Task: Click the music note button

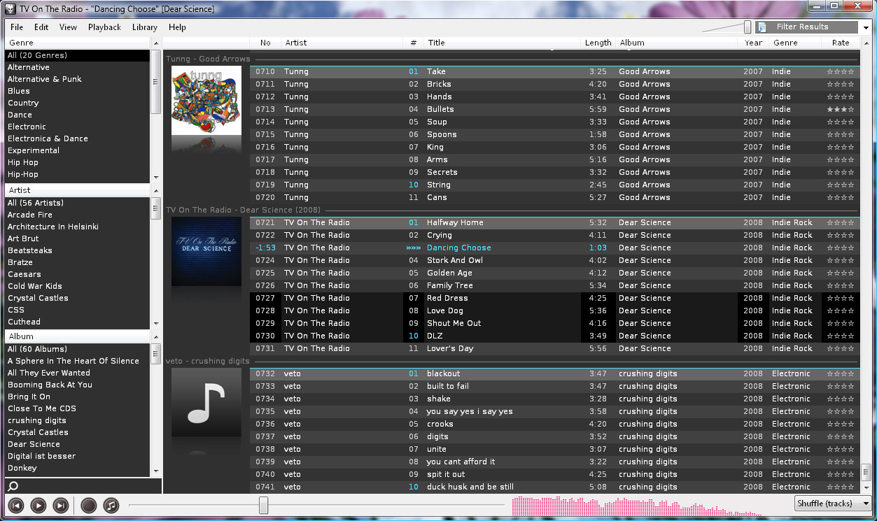Action: pos(111,505)
